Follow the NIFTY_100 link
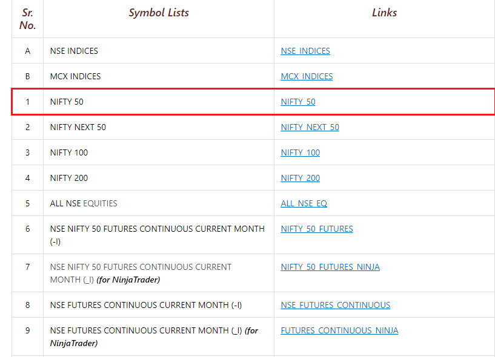 point(301,152)
